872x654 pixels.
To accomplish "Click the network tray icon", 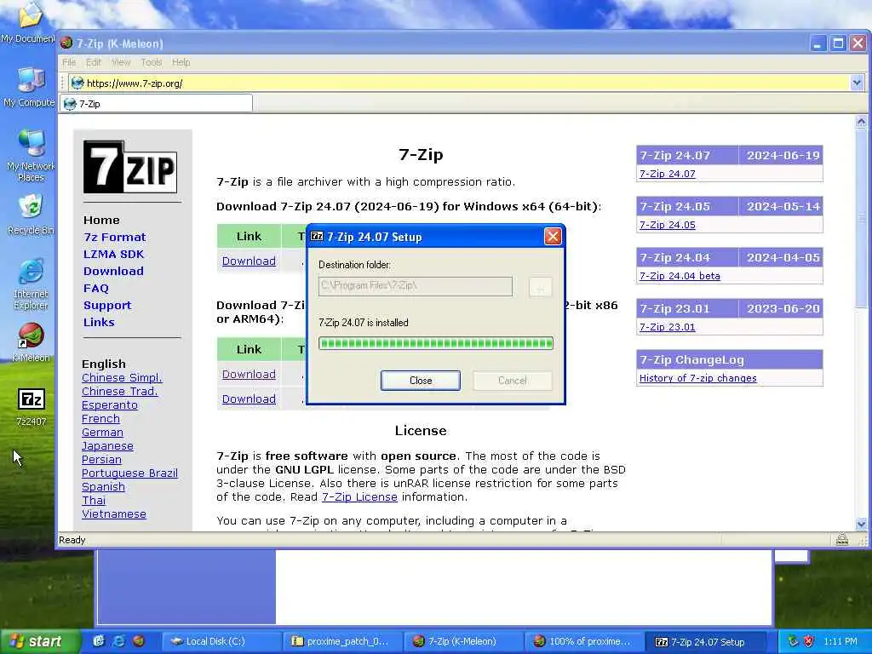I will click(793, 641).
